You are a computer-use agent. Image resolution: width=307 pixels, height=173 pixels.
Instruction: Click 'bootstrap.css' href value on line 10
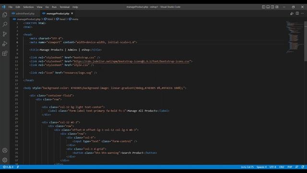[84, 58]
